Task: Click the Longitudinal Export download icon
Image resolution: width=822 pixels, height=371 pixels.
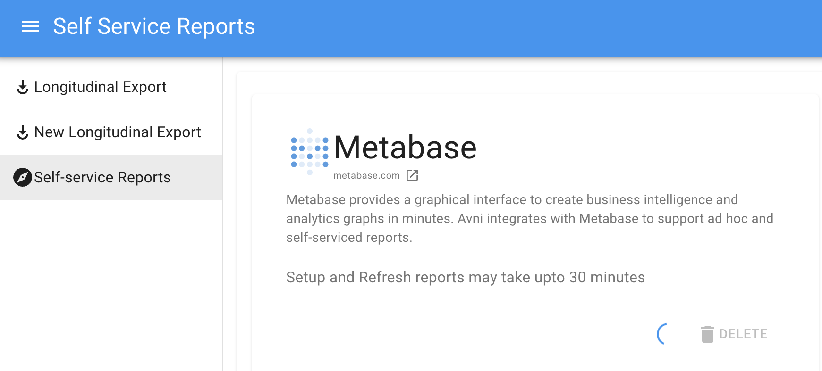Action: [x=23, y=87]
